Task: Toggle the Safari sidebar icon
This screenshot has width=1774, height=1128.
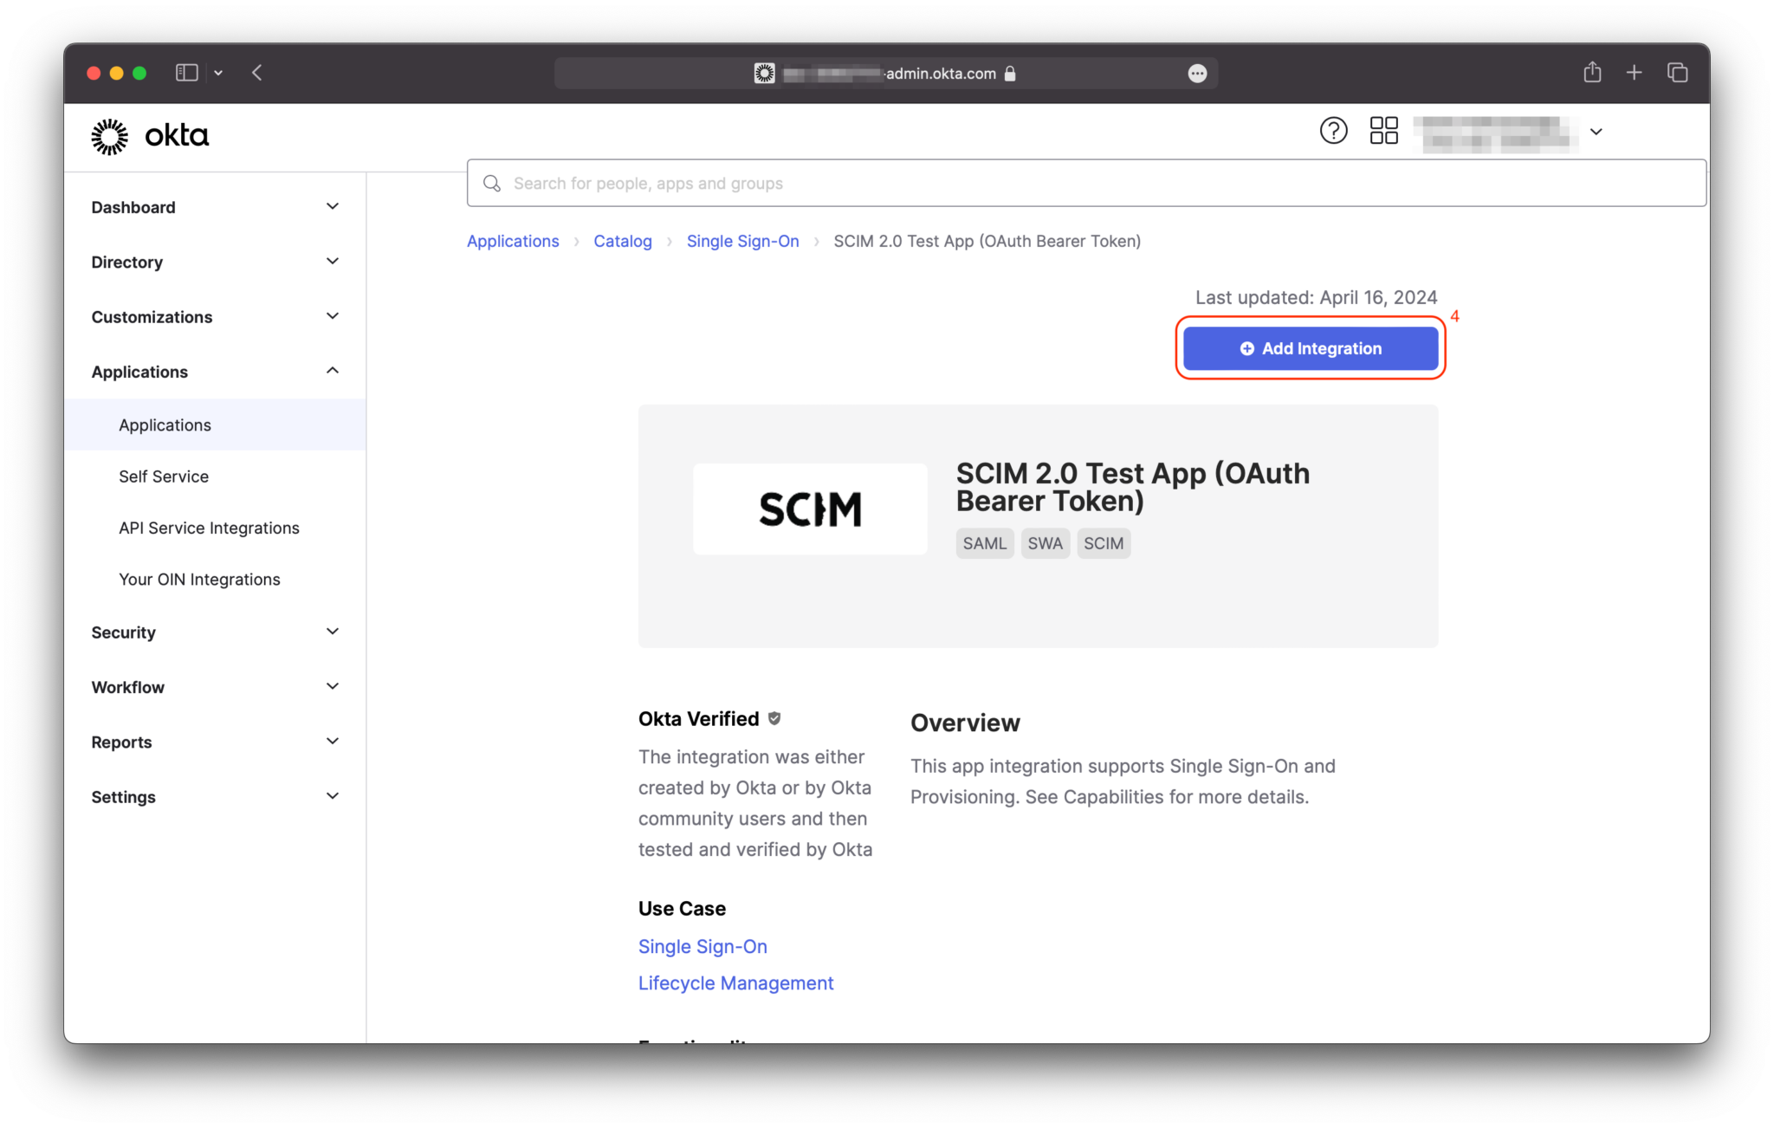Action: tap(186, 73)
